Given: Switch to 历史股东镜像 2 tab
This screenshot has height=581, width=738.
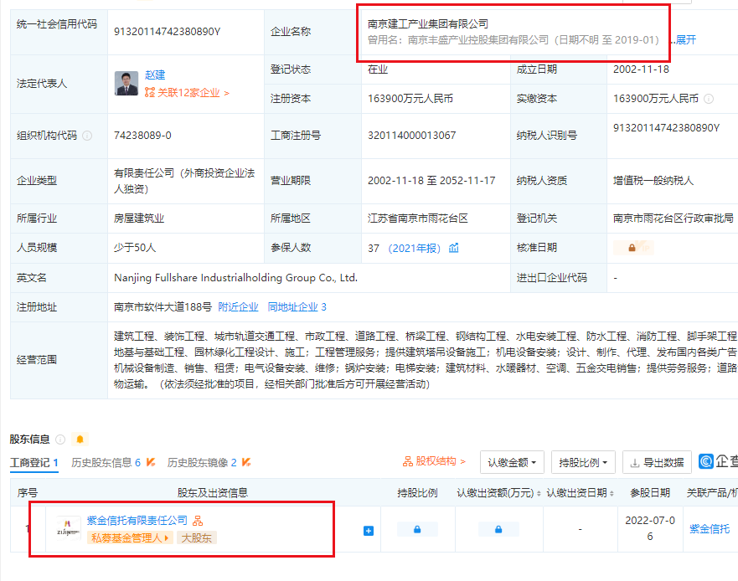Looking at the screenshot, I should pyautogui.click(x=202, y=463).
